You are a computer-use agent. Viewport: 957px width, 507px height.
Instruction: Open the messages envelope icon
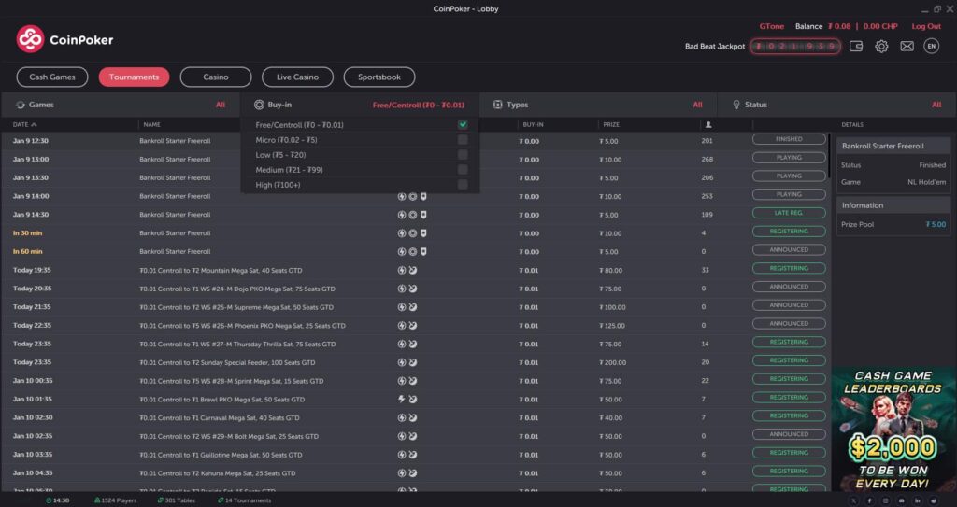[907, 46]
